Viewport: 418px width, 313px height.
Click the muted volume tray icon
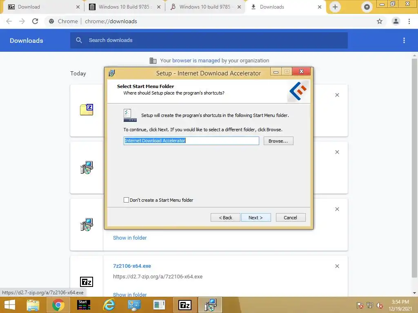tap(380, 305)
